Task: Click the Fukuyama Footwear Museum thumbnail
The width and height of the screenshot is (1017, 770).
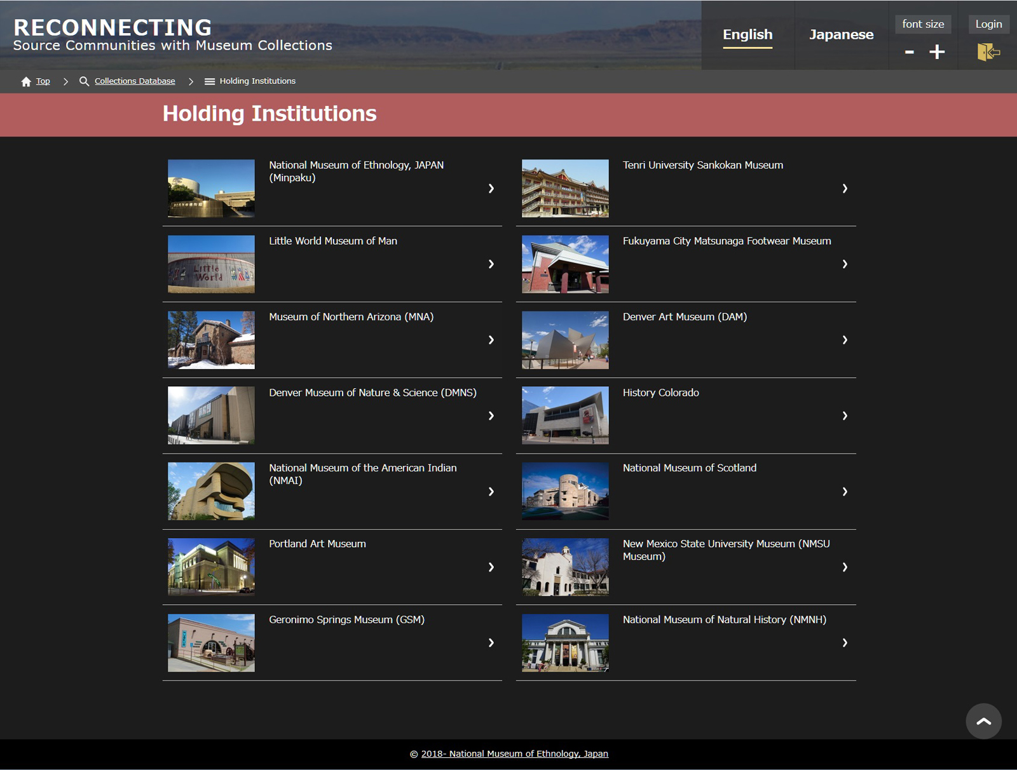Action: click(x=565, y=264)
